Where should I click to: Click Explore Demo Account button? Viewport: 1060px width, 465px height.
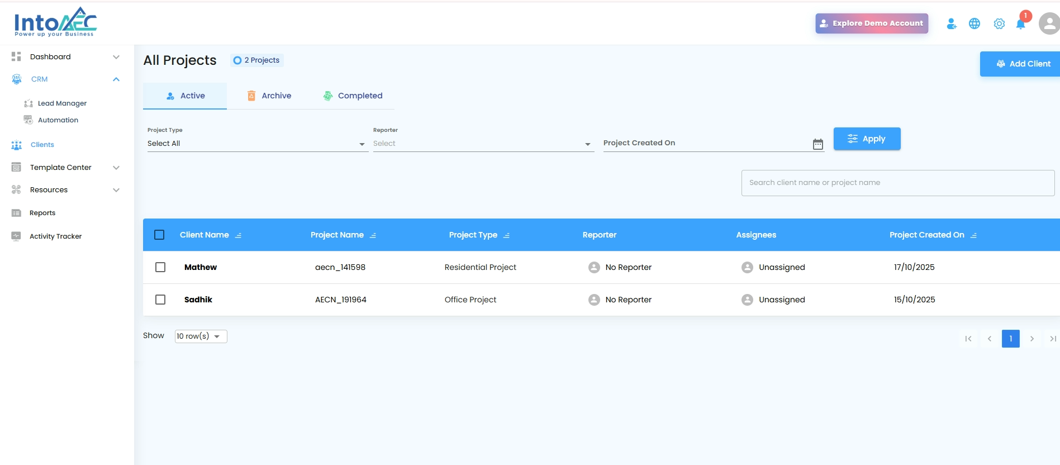[872, 23]
